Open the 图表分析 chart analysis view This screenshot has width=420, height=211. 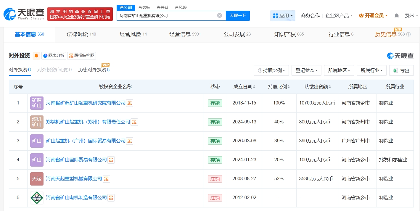54,56
